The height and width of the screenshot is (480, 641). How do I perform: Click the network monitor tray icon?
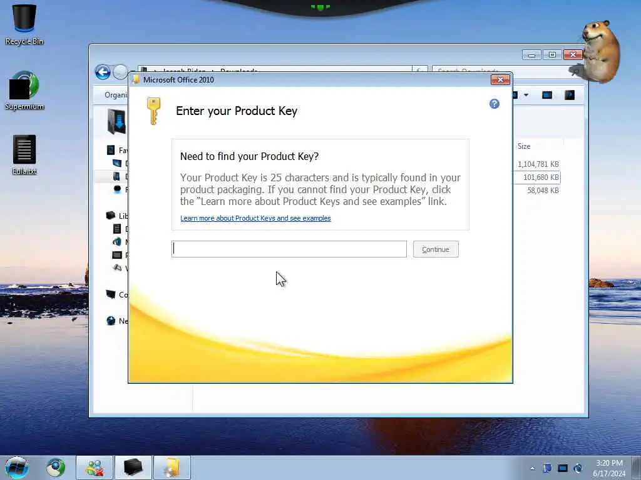[563, 468]
